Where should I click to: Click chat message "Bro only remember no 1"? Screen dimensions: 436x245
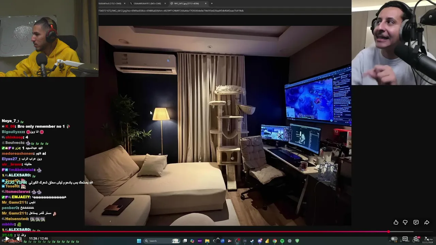pos(41,126)
